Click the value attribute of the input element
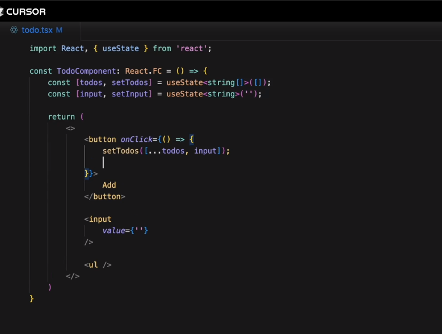Screen dimensions: 442x334 [x=113, y=230]
